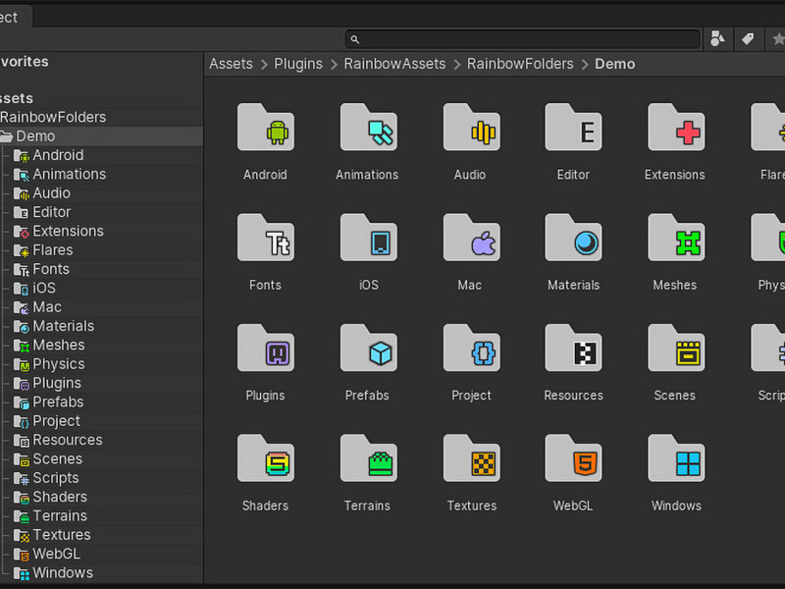Screen dimensions: 785x589
Task: Select the Animations folder icon in grid
Action: pyautogui.click(x=369, y=128)
